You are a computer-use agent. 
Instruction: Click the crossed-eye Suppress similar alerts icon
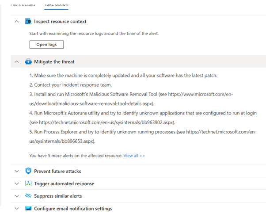coord(29,196)
